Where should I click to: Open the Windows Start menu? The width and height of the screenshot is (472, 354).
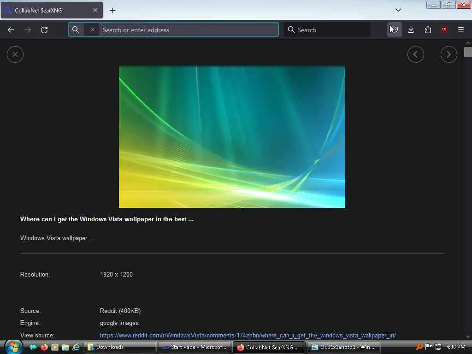(13, 347)
